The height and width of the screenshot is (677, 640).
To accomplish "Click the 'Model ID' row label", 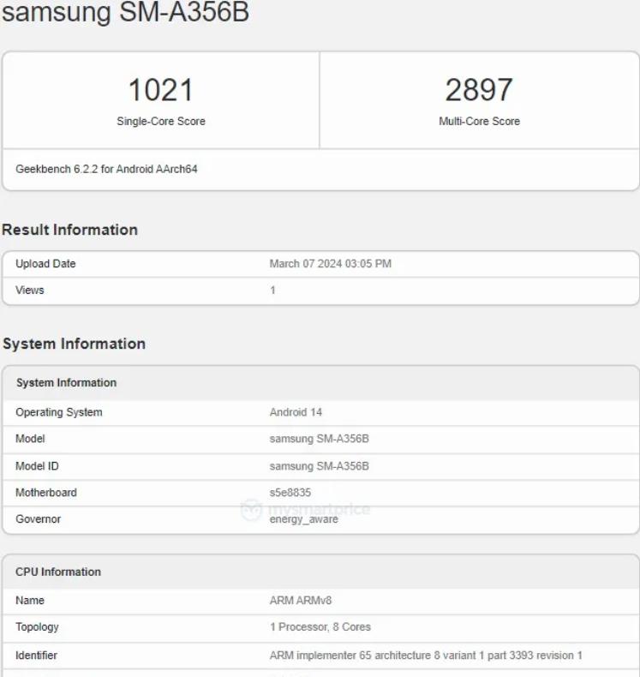I will (x=37, y=466).
